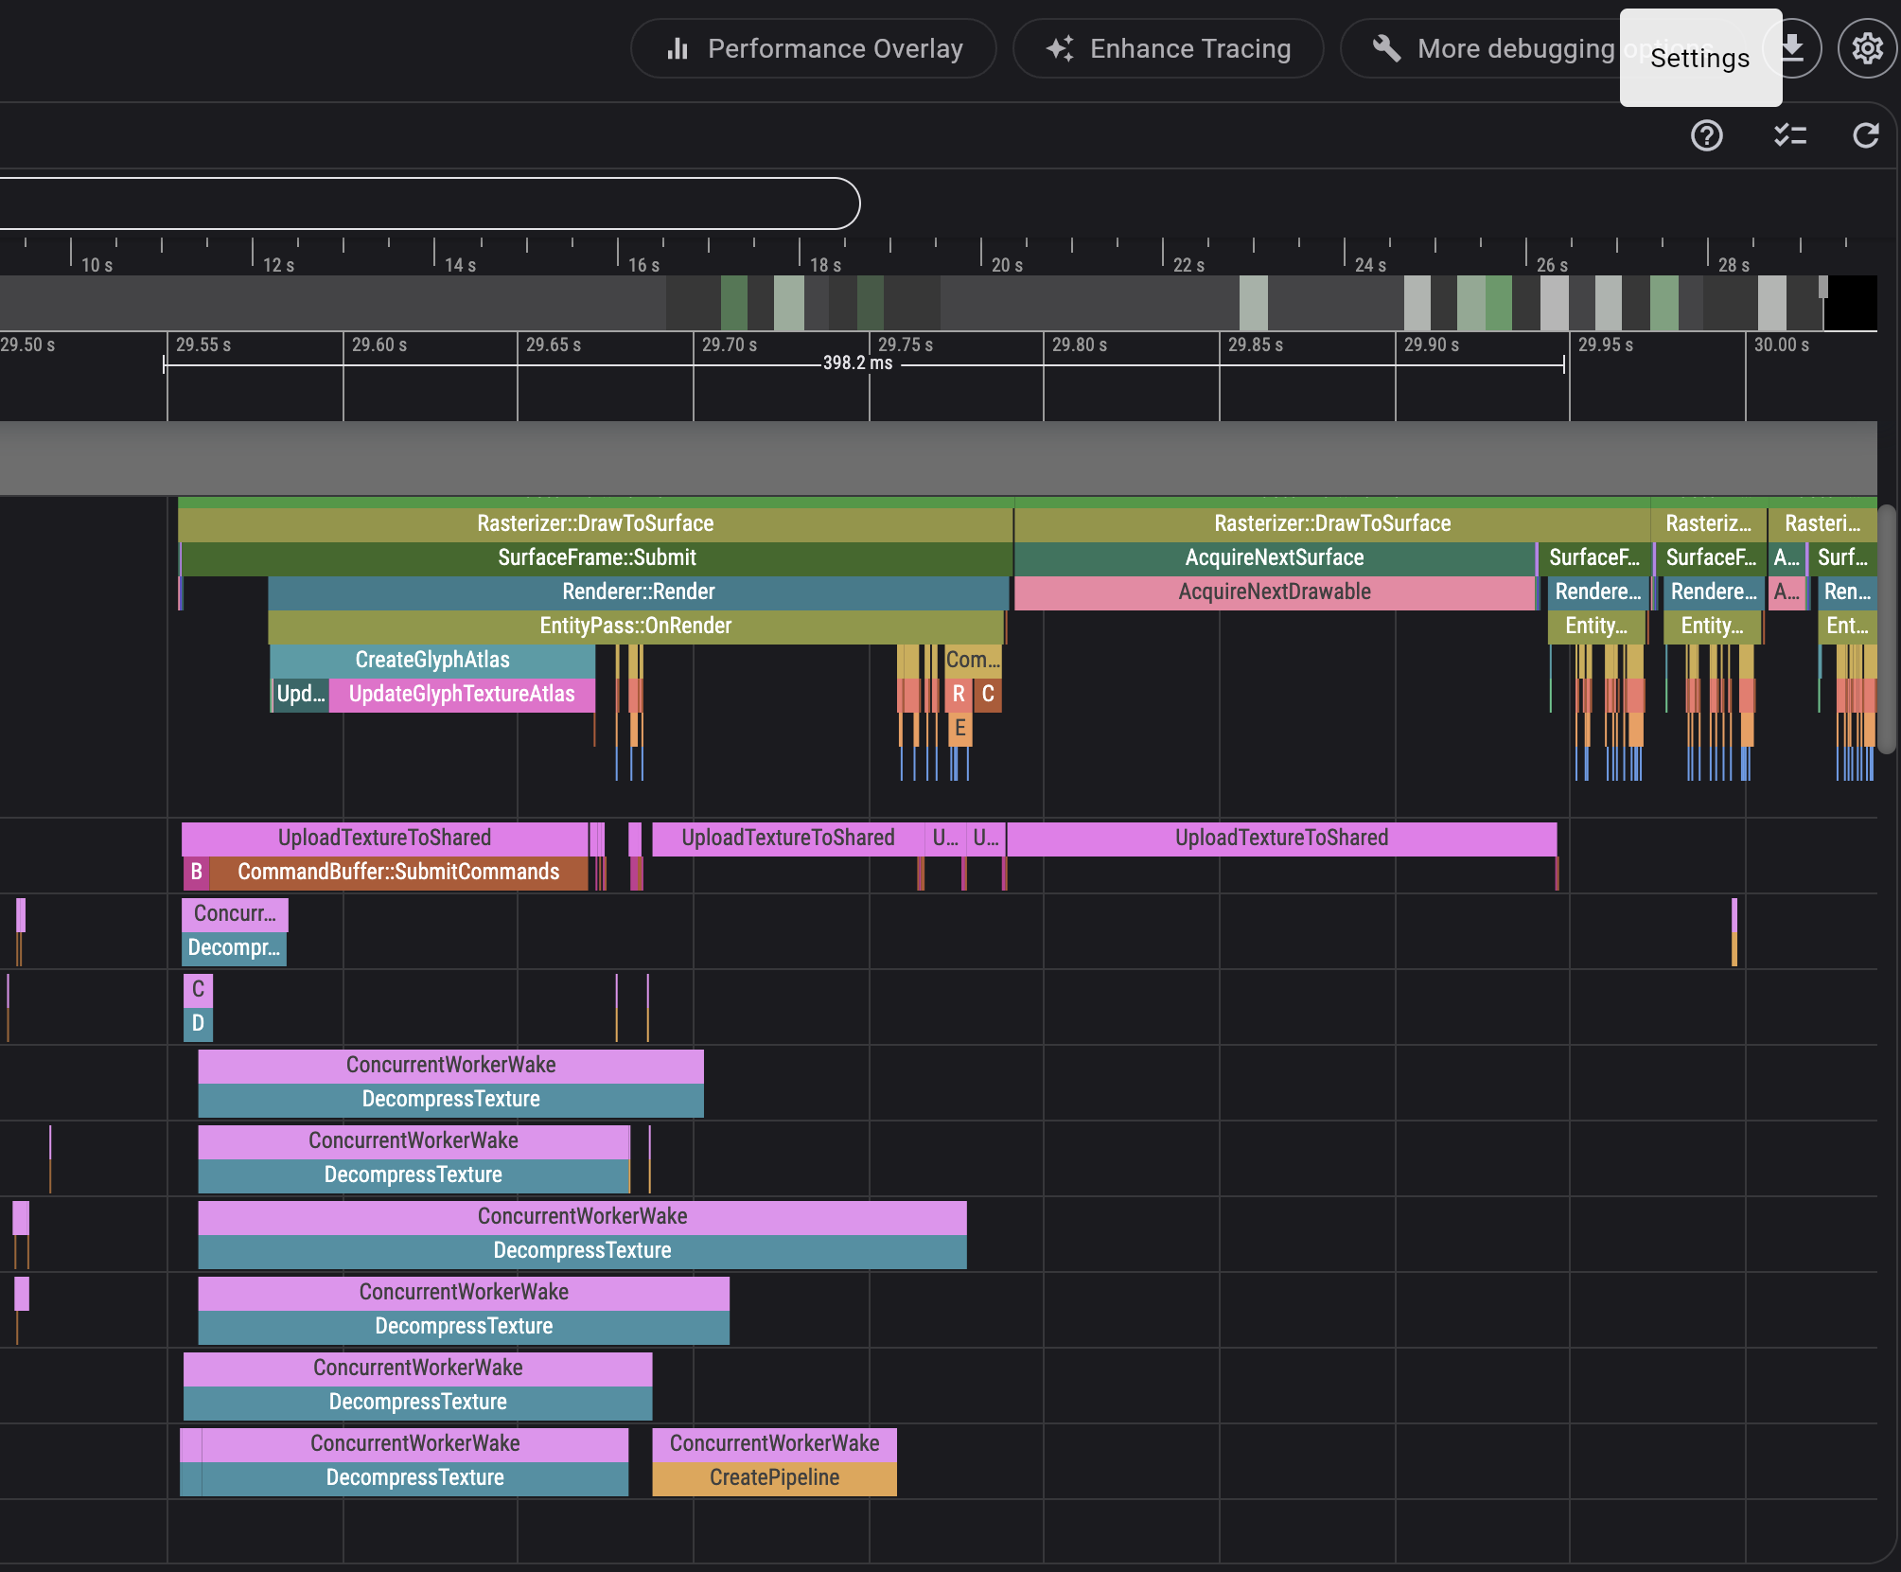Open the Settings gear icon
1901x1572 pixels.
pos(1866,48)
